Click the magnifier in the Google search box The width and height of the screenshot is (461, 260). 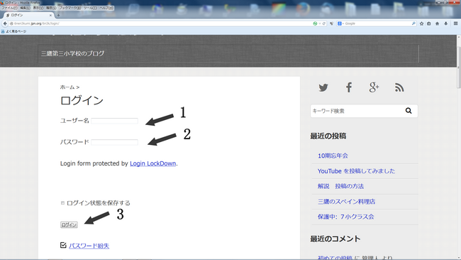coord(413,23)
